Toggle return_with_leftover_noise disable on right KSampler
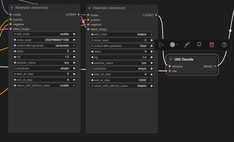 click(x=122, y=86)
